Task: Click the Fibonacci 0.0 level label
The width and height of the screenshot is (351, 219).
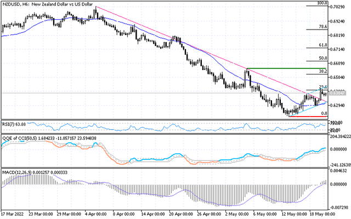Action: pyautogui.click(x=324, y=113)
